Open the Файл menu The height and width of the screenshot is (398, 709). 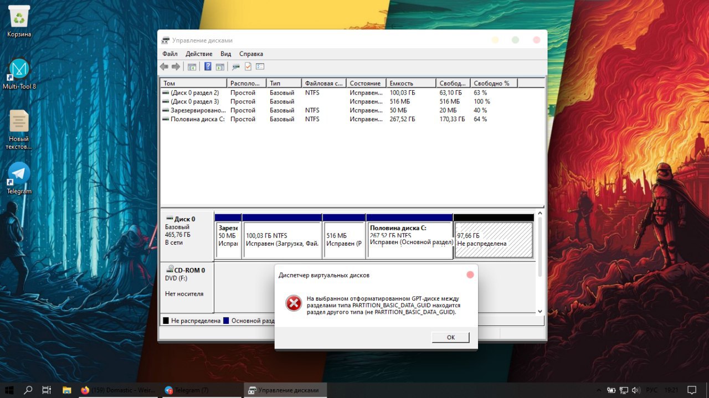click(170, 54)
